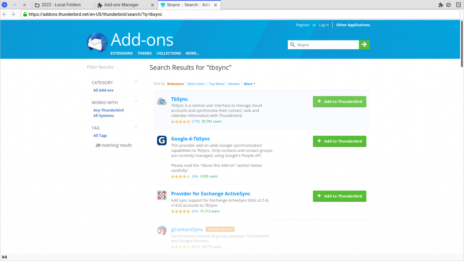
Task: Select the All Add-ons category filter
Action: pos(103,90)
